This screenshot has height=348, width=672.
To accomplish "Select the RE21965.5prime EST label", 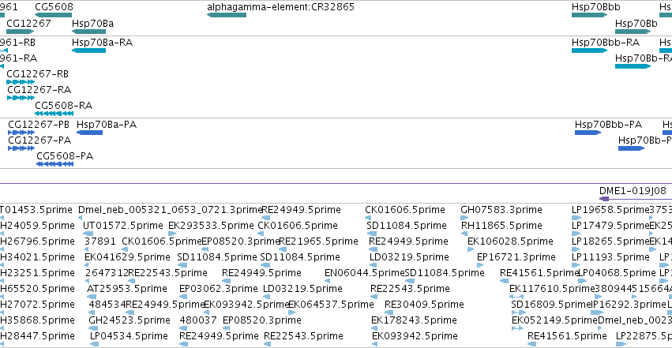I will (318, 241).
